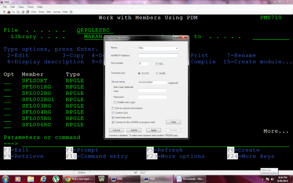Open the View menu
Screen dimensions: 293x183
pos(21,7)
